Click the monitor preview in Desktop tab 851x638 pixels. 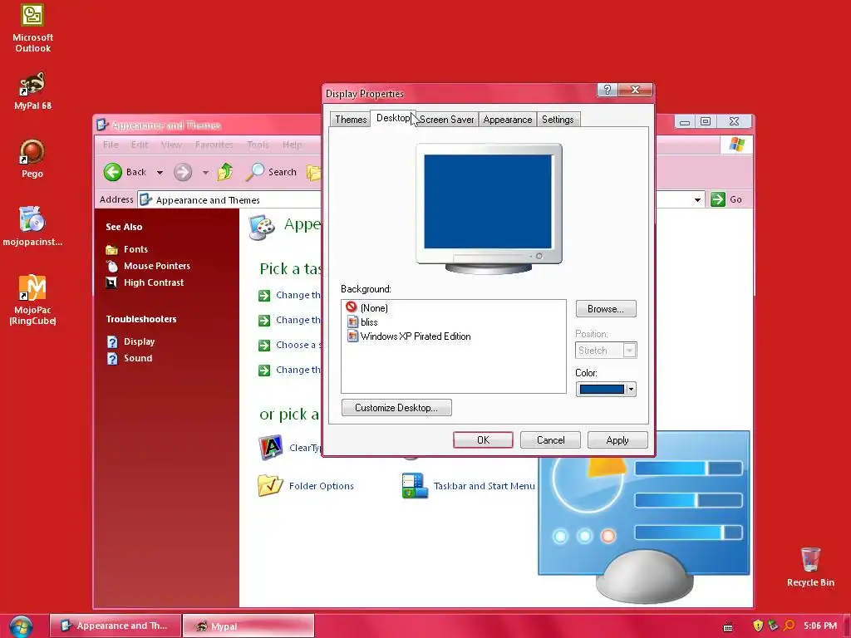click(x=489, y=209)
